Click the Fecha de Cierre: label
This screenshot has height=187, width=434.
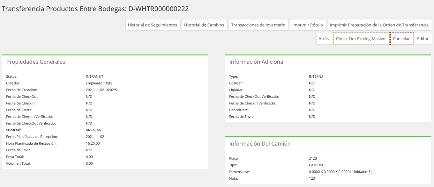pyautogui.click(x=19, y=110)
